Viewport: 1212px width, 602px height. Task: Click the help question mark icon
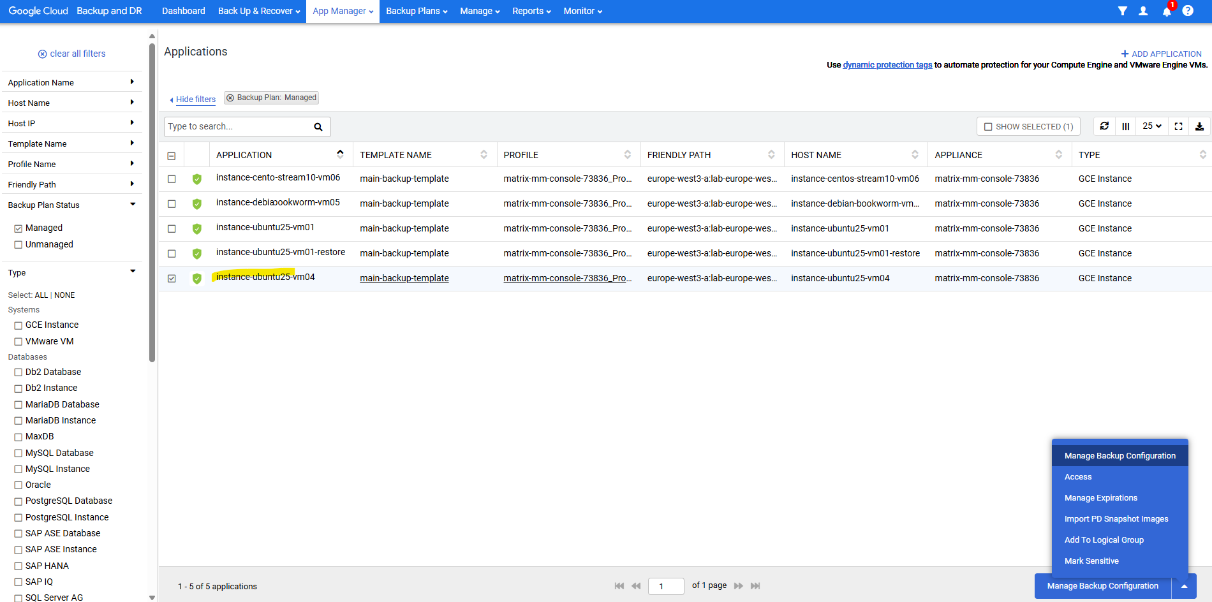coord(1188,11)
